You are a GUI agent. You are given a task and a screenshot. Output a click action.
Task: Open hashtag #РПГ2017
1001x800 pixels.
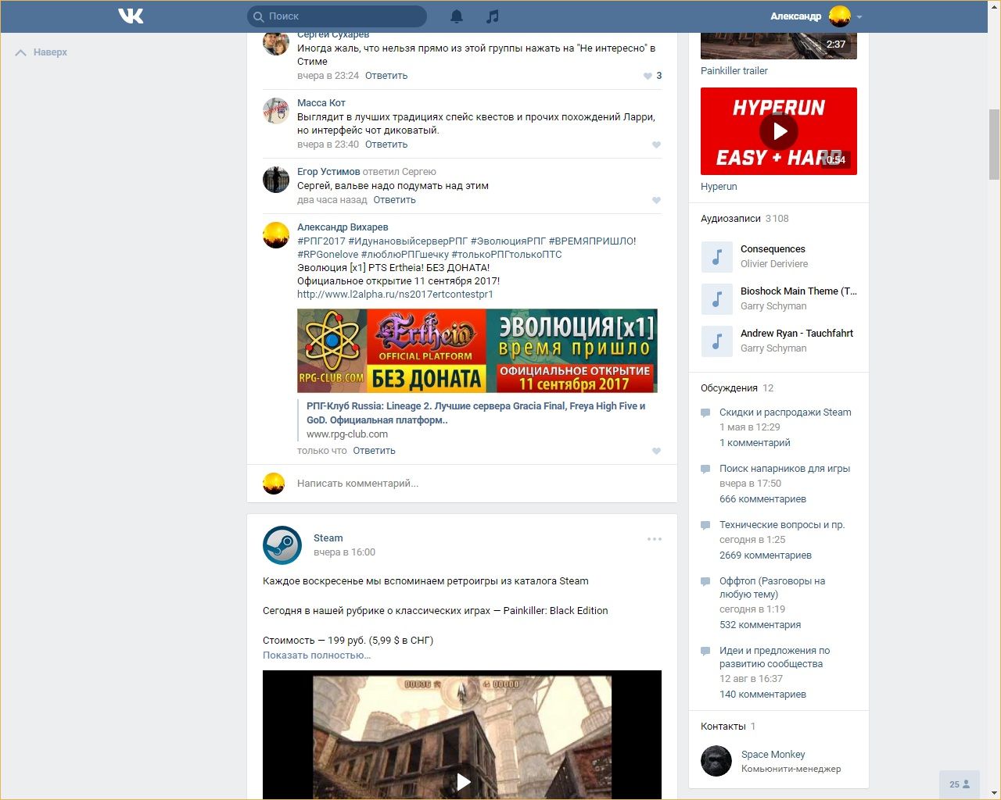(321, 241)
